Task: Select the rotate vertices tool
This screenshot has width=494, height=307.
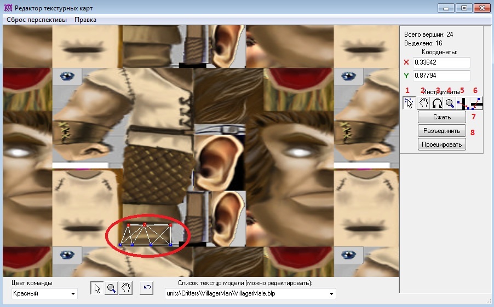Action: point(436,103)
